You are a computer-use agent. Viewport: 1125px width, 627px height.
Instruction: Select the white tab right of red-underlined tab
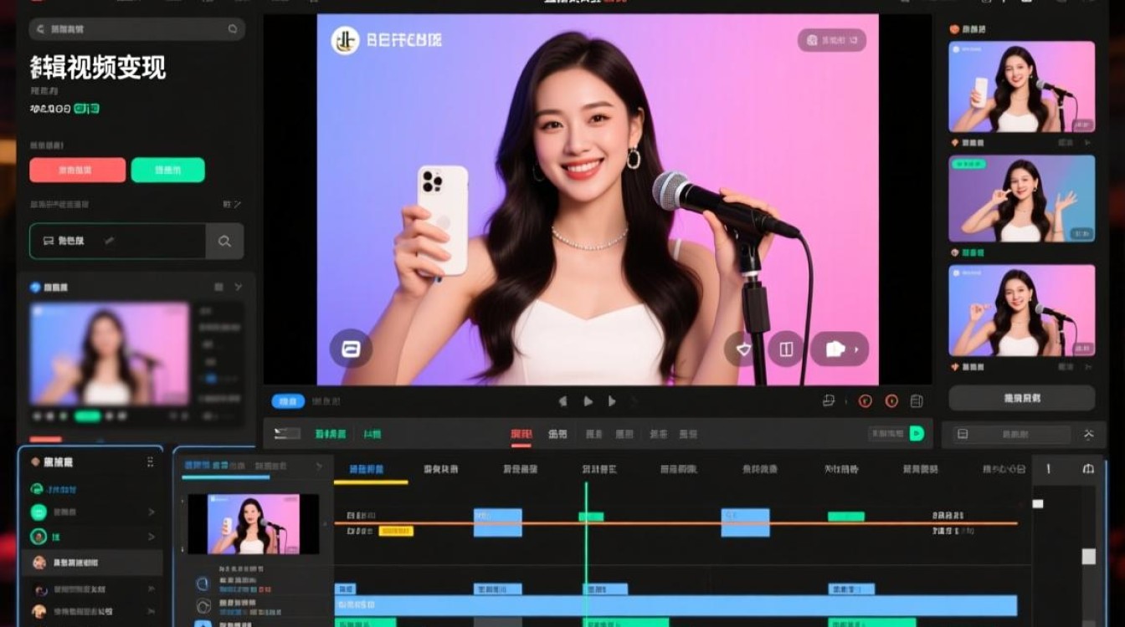557,434
